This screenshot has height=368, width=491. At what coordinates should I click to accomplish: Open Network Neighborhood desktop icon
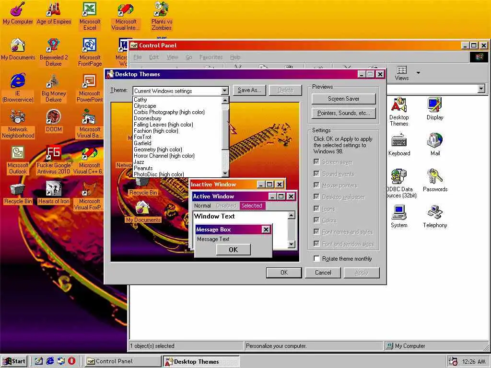pos(18,124)
